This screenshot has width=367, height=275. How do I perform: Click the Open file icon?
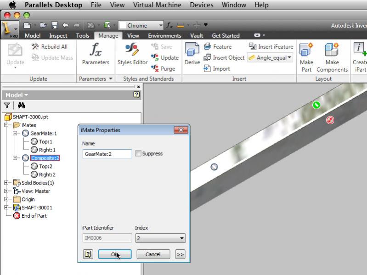coord(43,25)
